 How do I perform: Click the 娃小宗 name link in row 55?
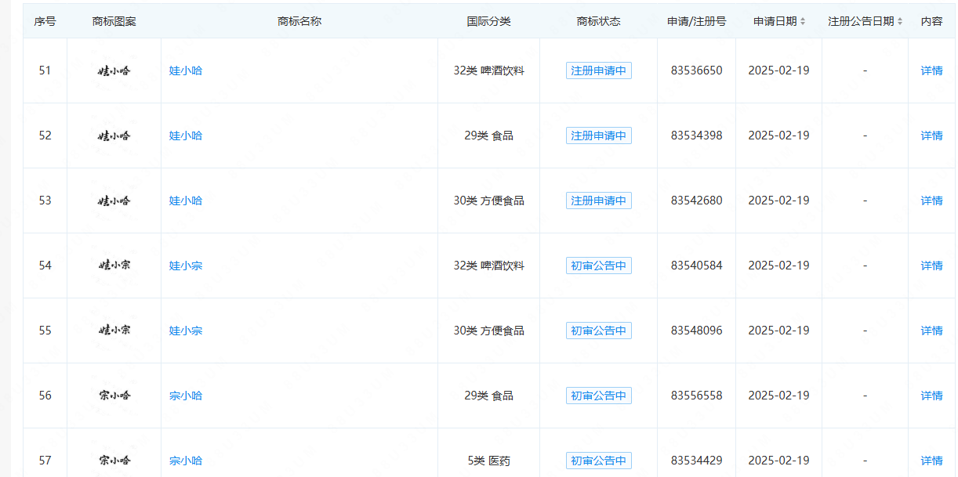pos(186,331)
